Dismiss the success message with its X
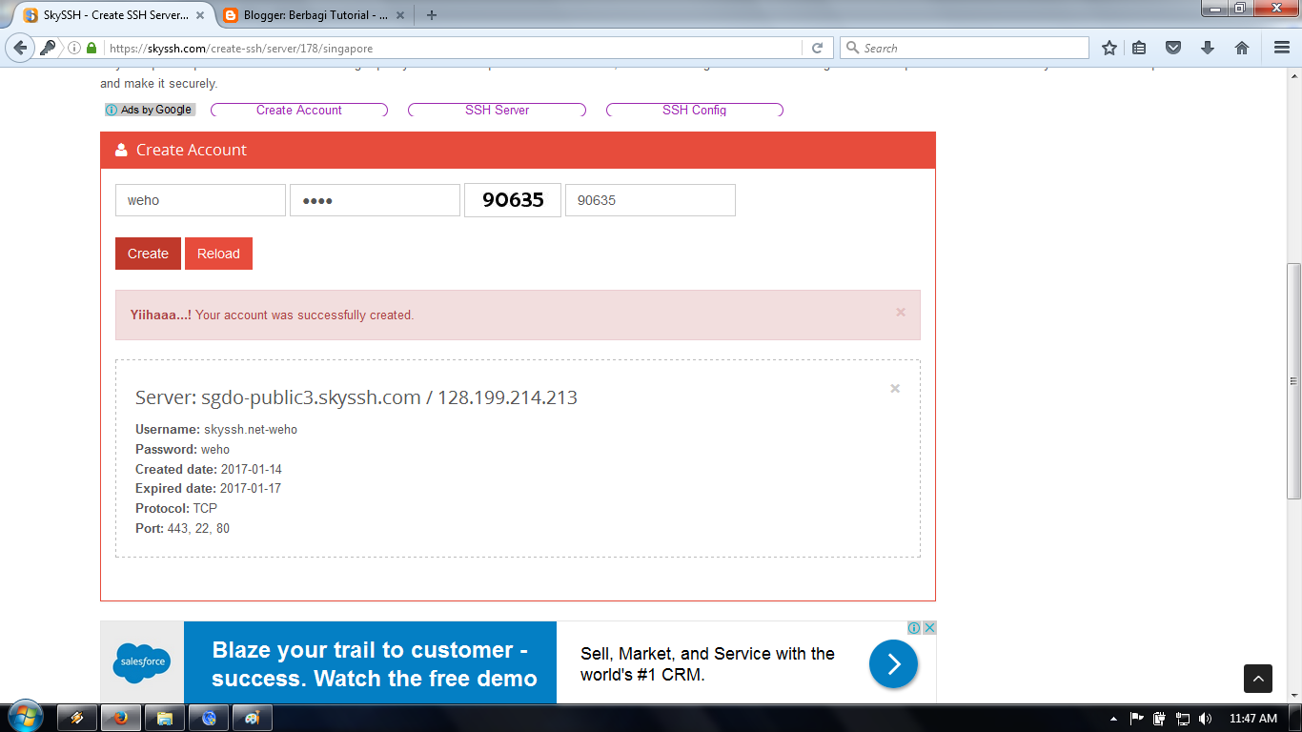 pyautogui.click(x=900, y=311)
